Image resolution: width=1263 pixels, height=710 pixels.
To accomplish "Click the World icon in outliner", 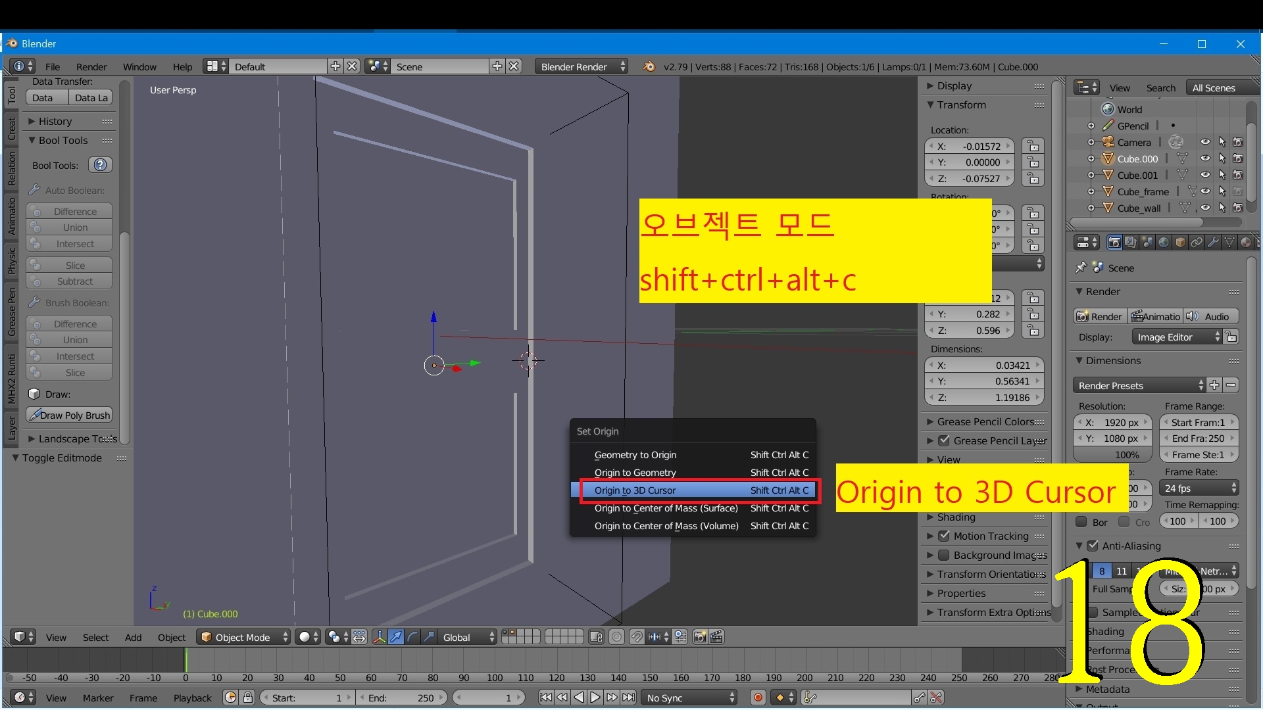I will (1108, 109).
